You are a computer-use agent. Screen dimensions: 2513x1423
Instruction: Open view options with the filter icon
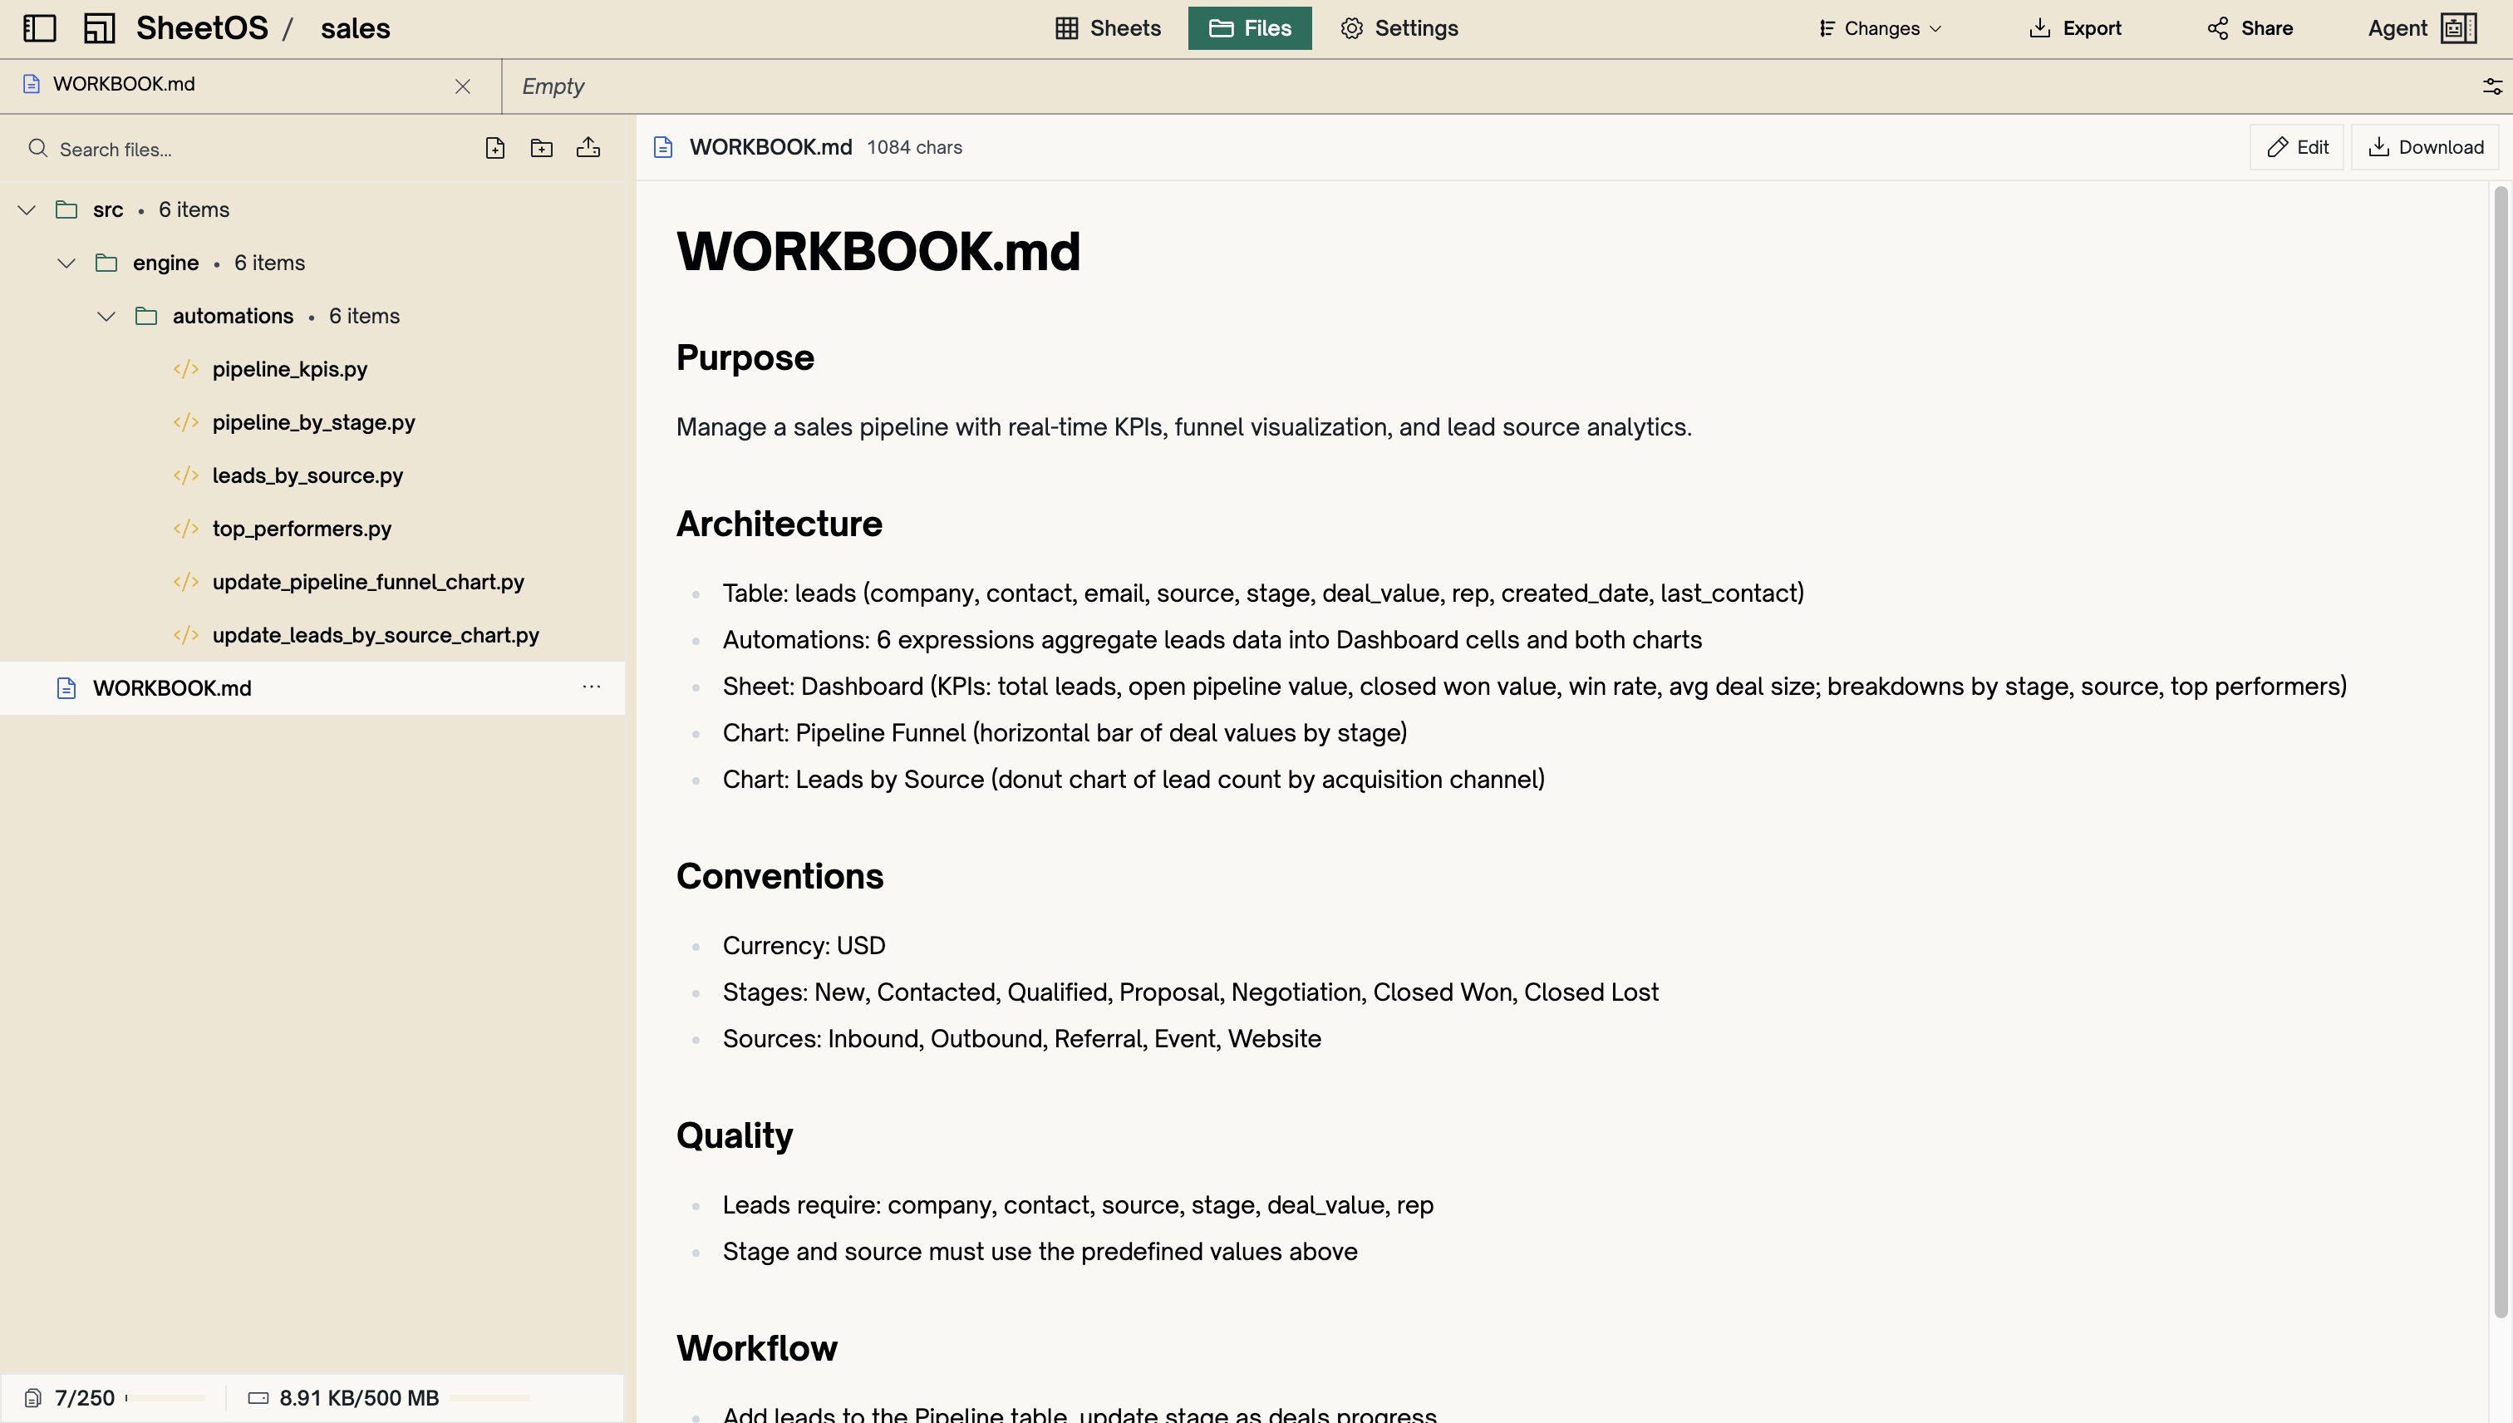2491,85
